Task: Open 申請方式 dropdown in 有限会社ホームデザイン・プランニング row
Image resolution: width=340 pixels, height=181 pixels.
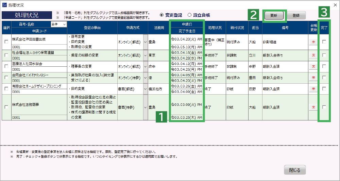Action: pyautogui.click(x=146, y=89)
